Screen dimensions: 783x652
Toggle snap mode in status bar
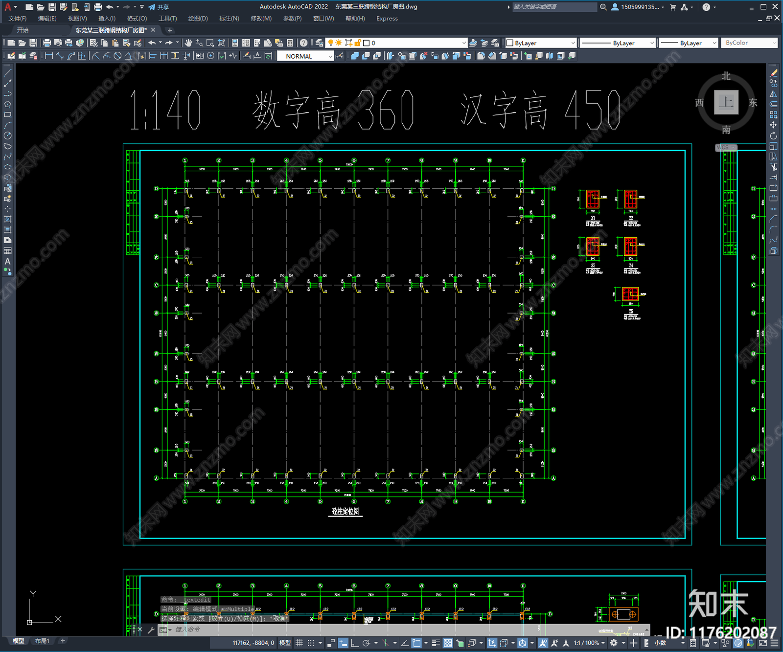[310, 643]
